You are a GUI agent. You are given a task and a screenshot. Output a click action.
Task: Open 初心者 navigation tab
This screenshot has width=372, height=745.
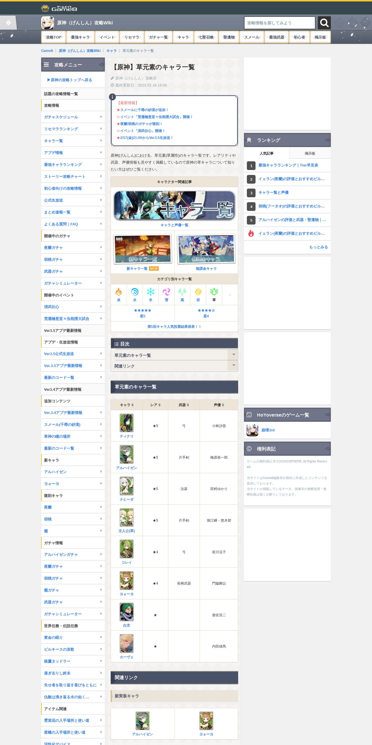(x=299, y=37)
